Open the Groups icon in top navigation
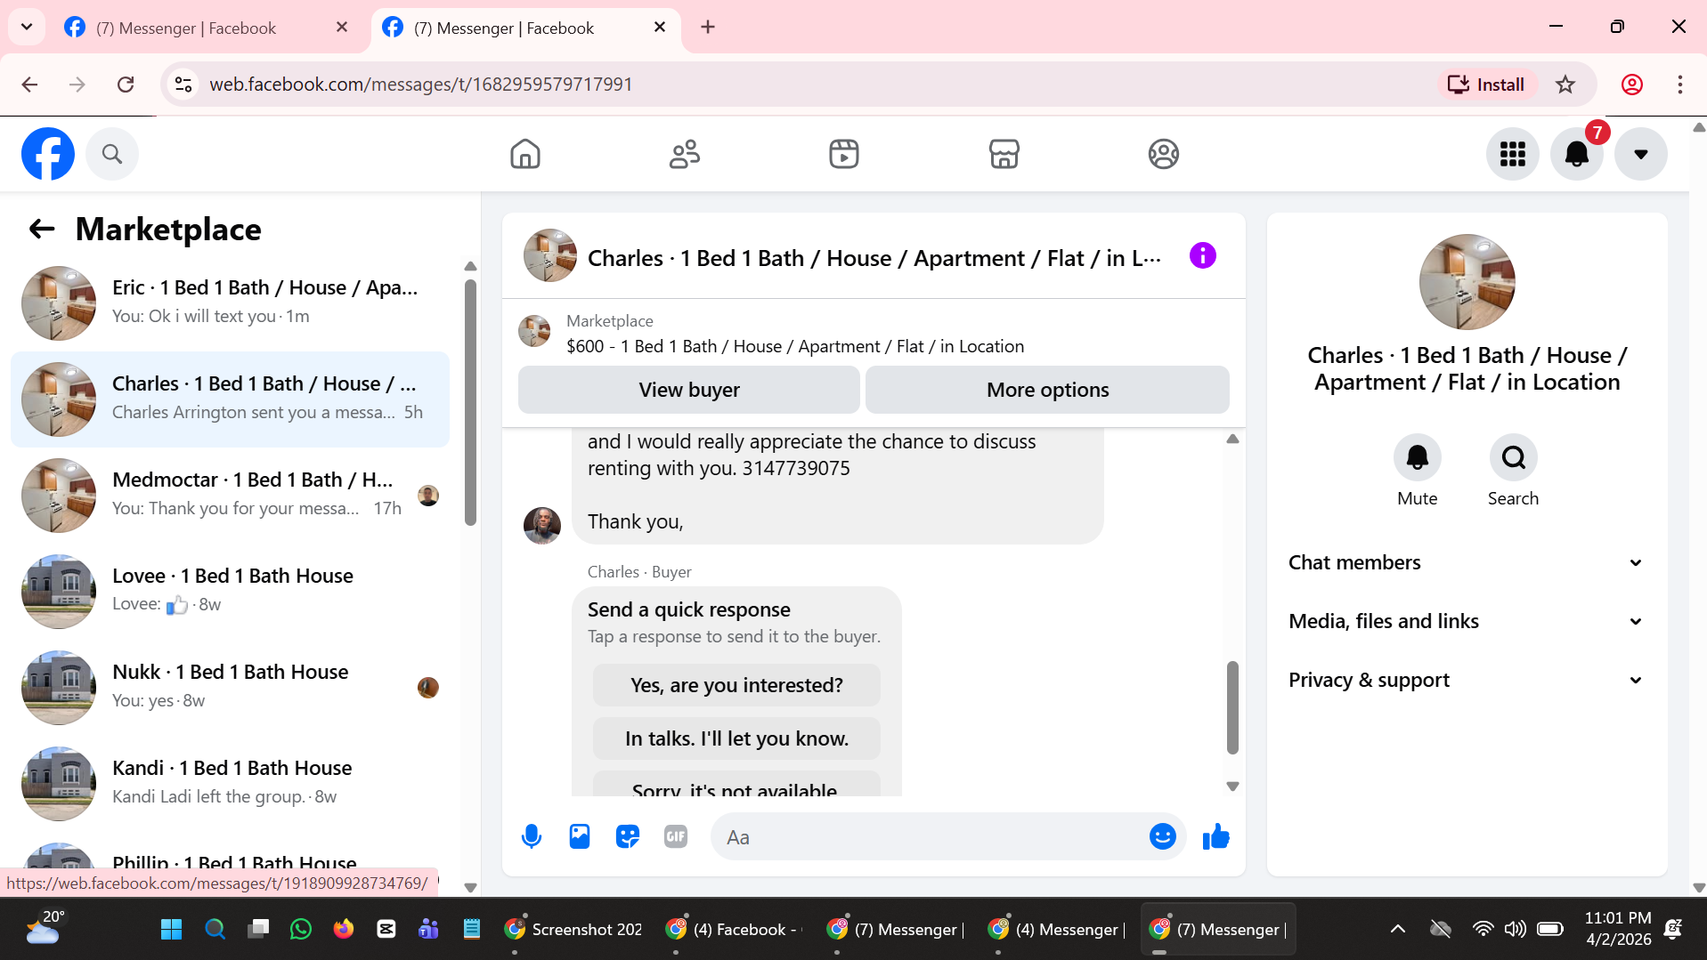1707x960 pixels. coord(1164,154)
